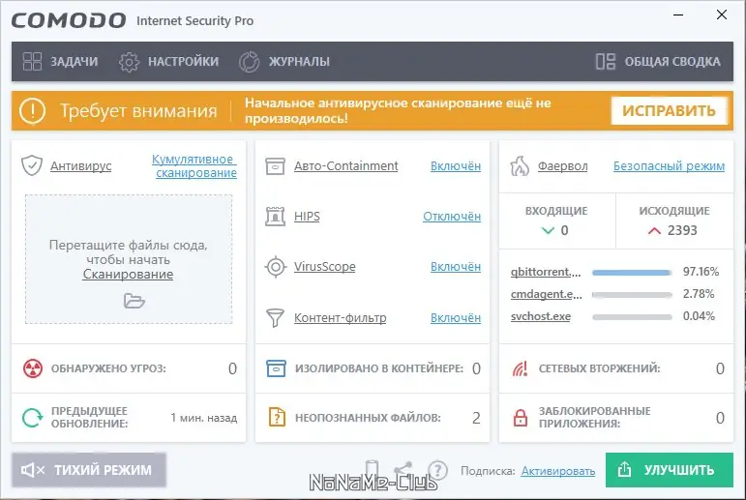The width and height of the screenshot is (746, 500).
Task: Click the help question mark icon
Action: (437, 471)
